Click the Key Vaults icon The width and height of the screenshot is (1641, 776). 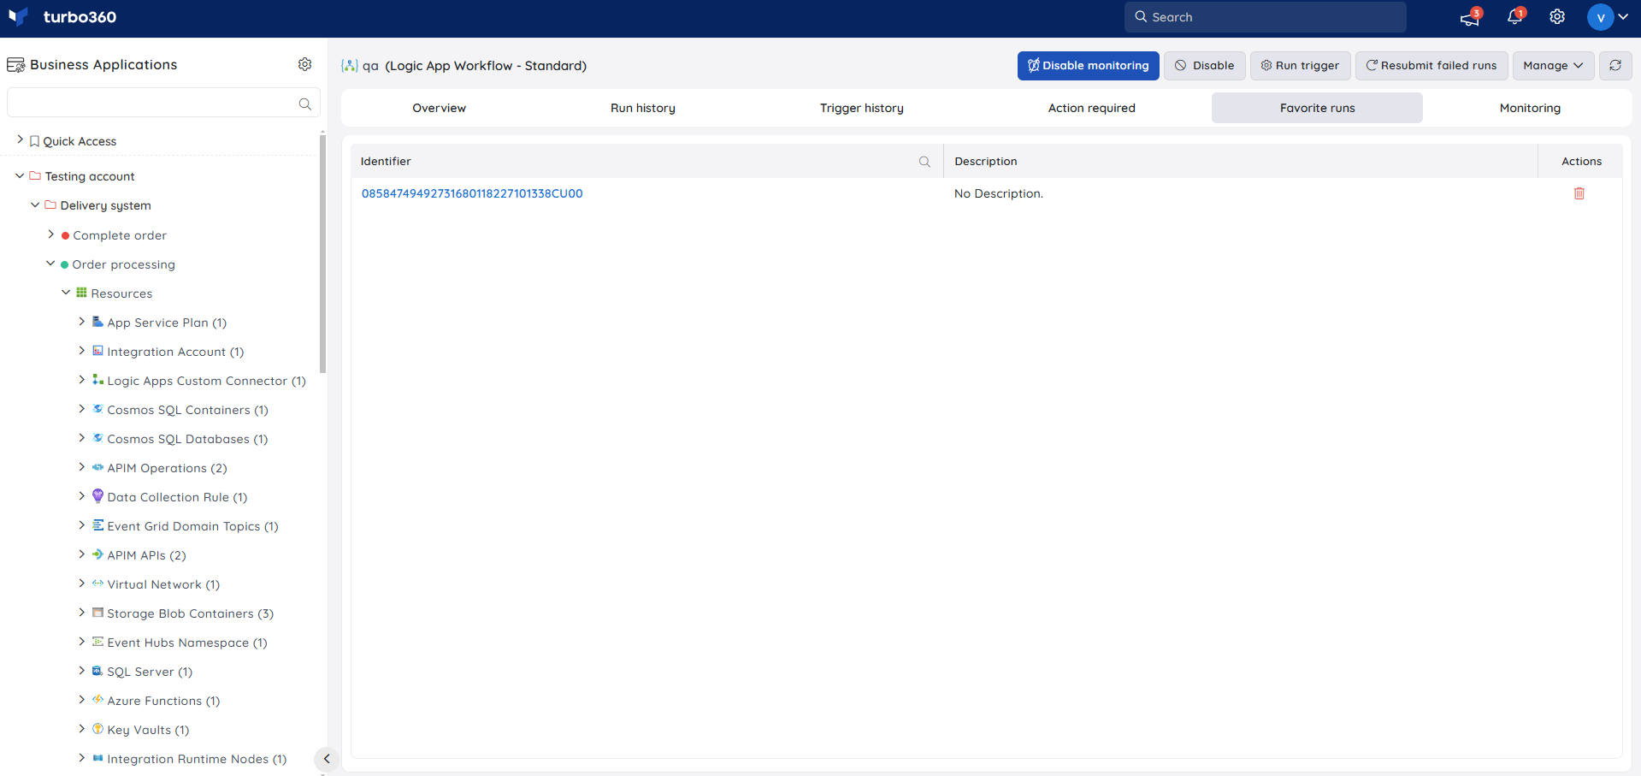[x=97, y=729]
